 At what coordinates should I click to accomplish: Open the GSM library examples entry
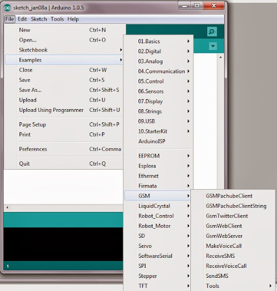click(x=158, y=196)
